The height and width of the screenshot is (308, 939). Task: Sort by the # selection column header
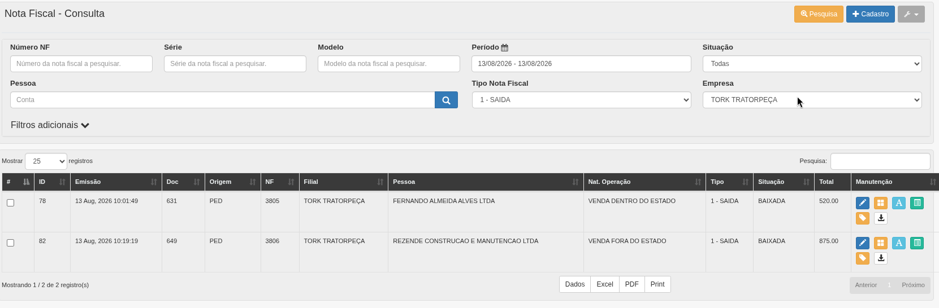18,182
